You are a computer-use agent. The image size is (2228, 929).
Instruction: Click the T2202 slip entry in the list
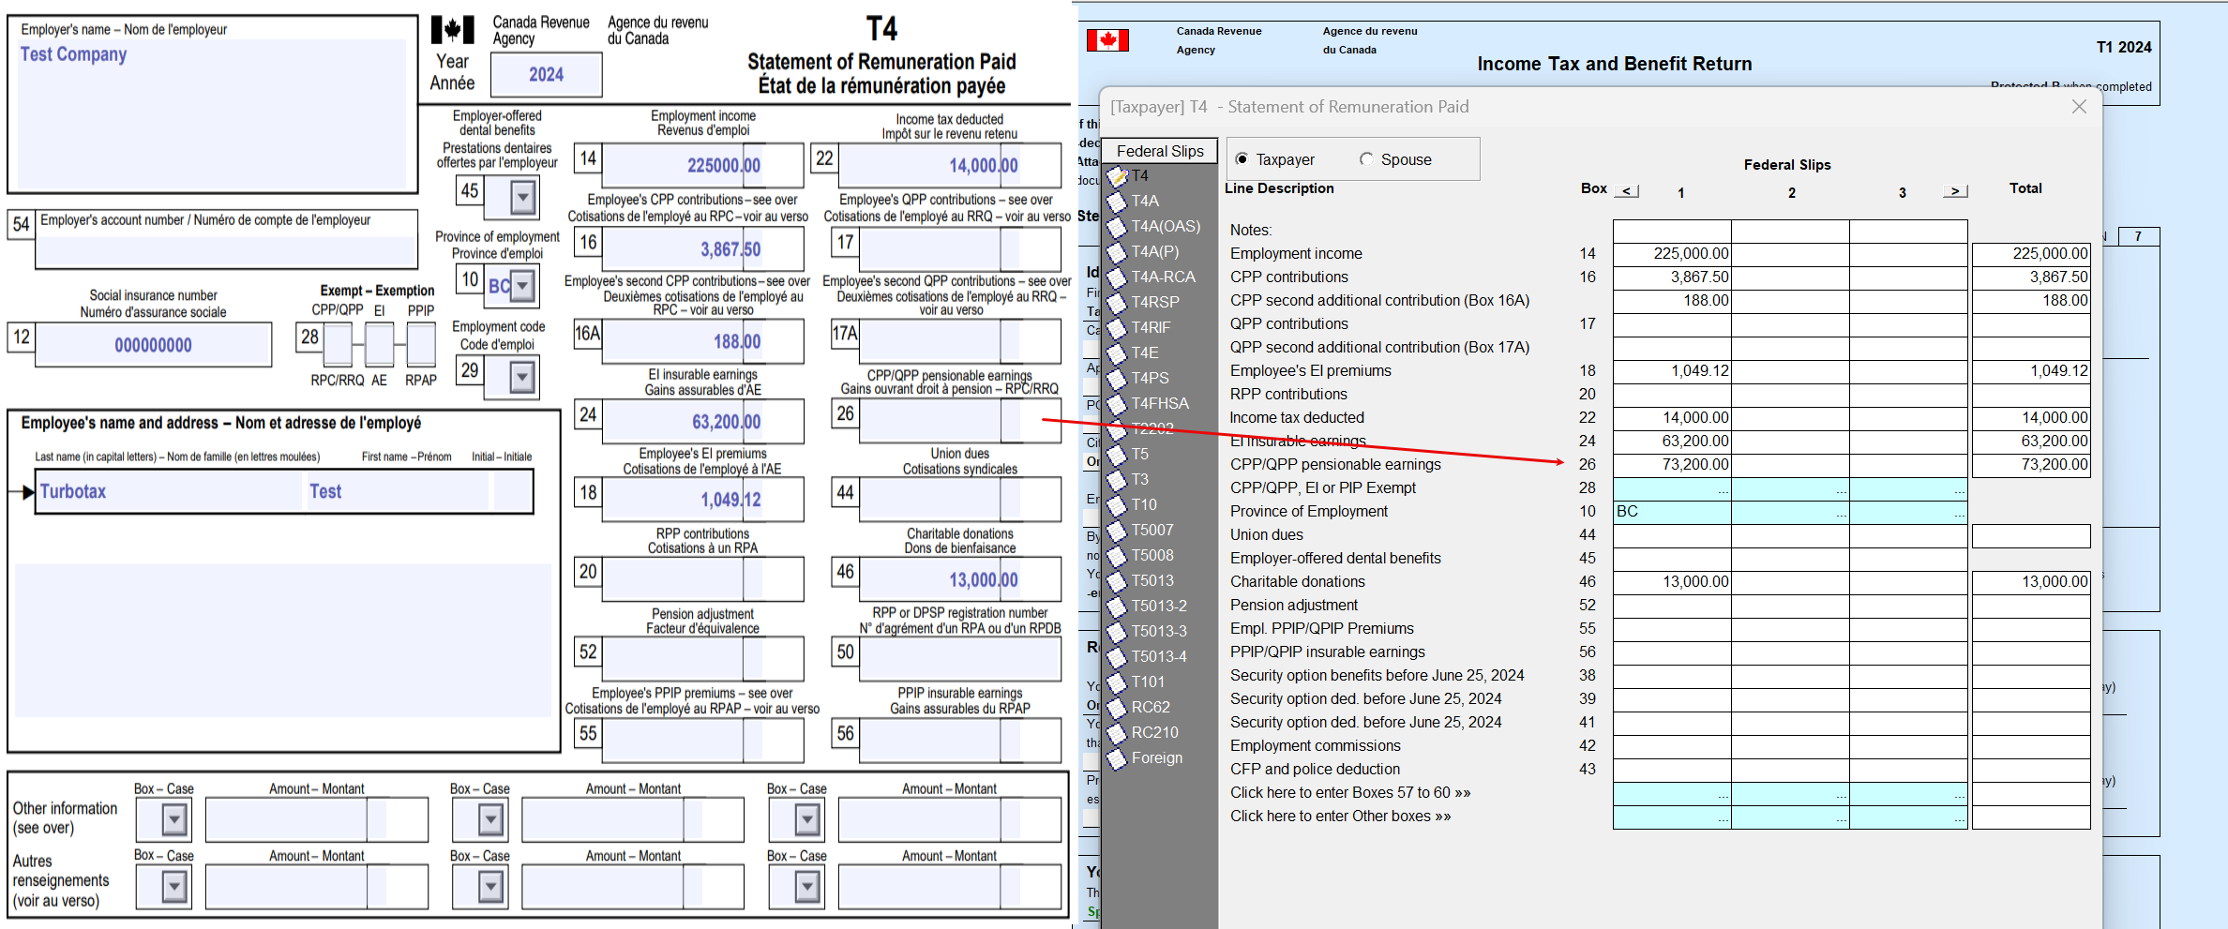point(1152,429)
